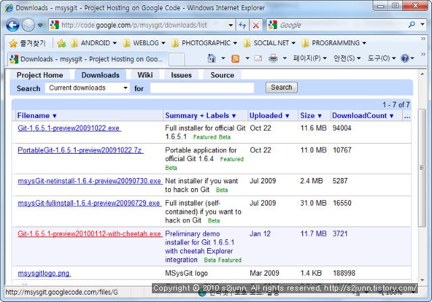This screenshot has height=302, width=432.
Task: Select the Downloads project tab
Action: pos(101,75)
